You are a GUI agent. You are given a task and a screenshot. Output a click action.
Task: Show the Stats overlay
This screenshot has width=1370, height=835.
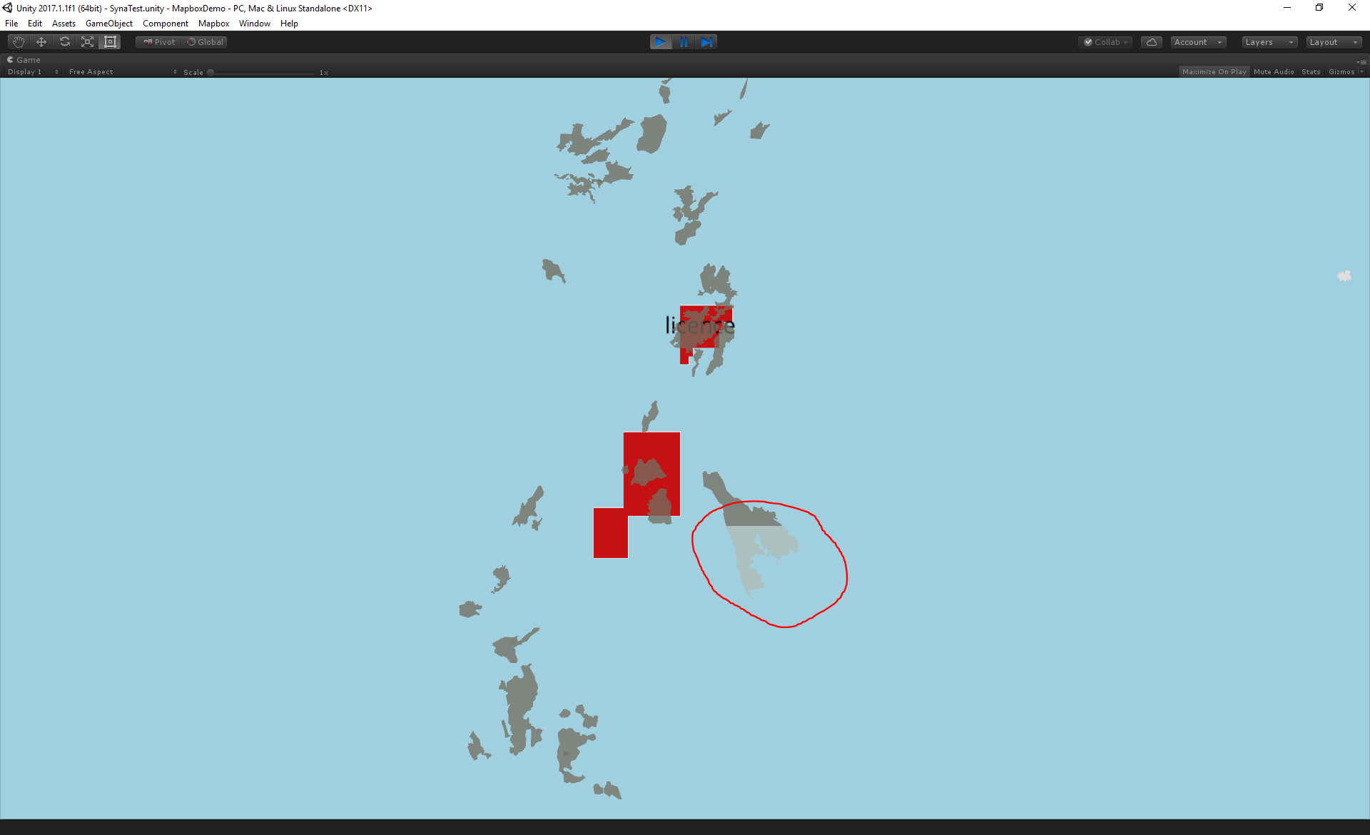point(1311,72)
